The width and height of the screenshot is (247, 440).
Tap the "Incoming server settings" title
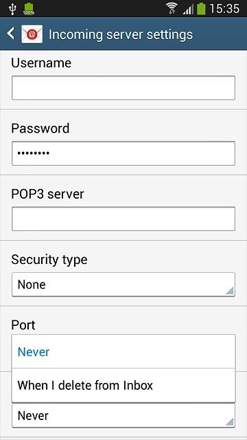point(121,34)
